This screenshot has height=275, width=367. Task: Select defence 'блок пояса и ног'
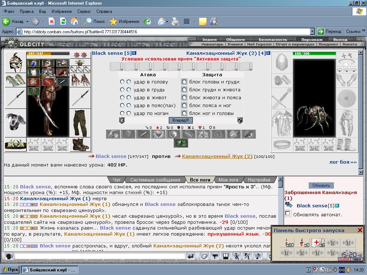coord(185,106)
